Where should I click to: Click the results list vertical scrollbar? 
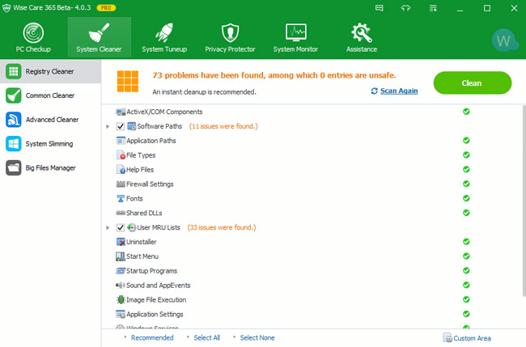pyautogui.click(x=524, y=201)
